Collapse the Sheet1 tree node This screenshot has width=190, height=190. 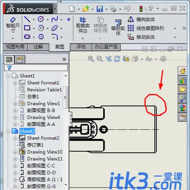pos(8,76)
